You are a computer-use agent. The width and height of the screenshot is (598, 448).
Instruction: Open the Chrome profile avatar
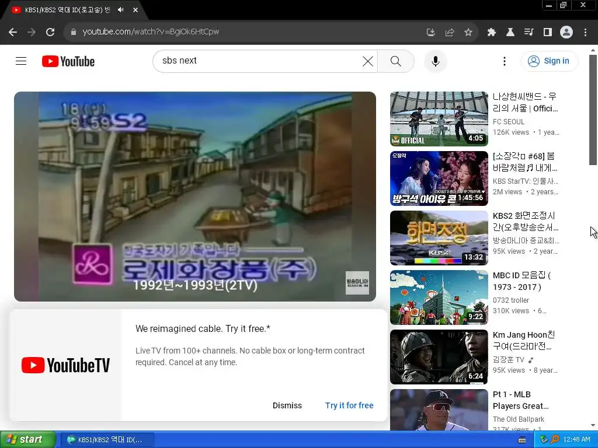click(566, 32)
